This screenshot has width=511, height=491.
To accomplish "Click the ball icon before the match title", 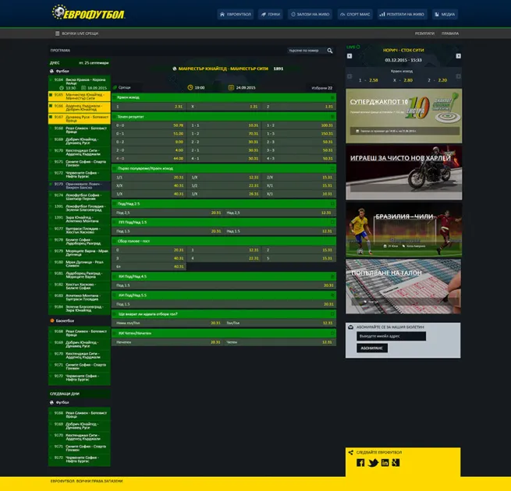I will tap(174, 69).
